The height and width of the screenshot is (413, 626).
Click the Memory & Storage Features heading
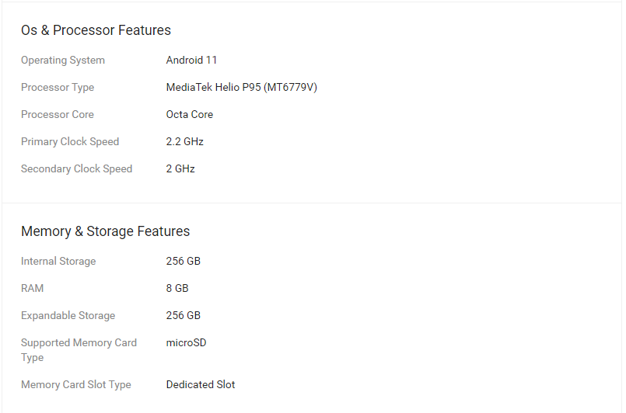tap(106, 231)
